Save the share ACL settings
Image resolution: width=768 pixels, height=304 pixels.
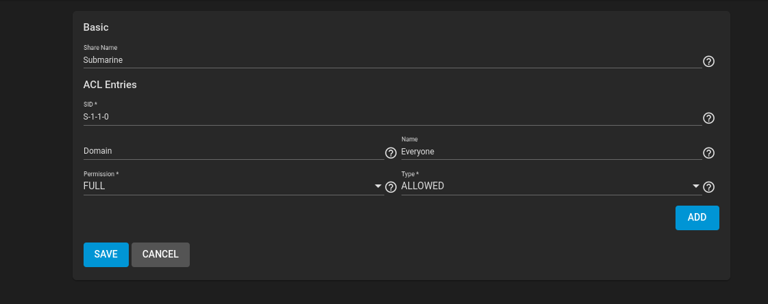[106, 255]
